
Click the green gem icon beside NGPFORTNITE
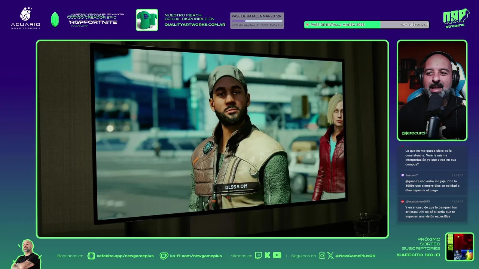click(55, 19)
